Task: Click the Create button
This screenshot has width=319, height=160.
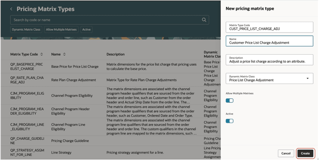Action: (305, 153)
